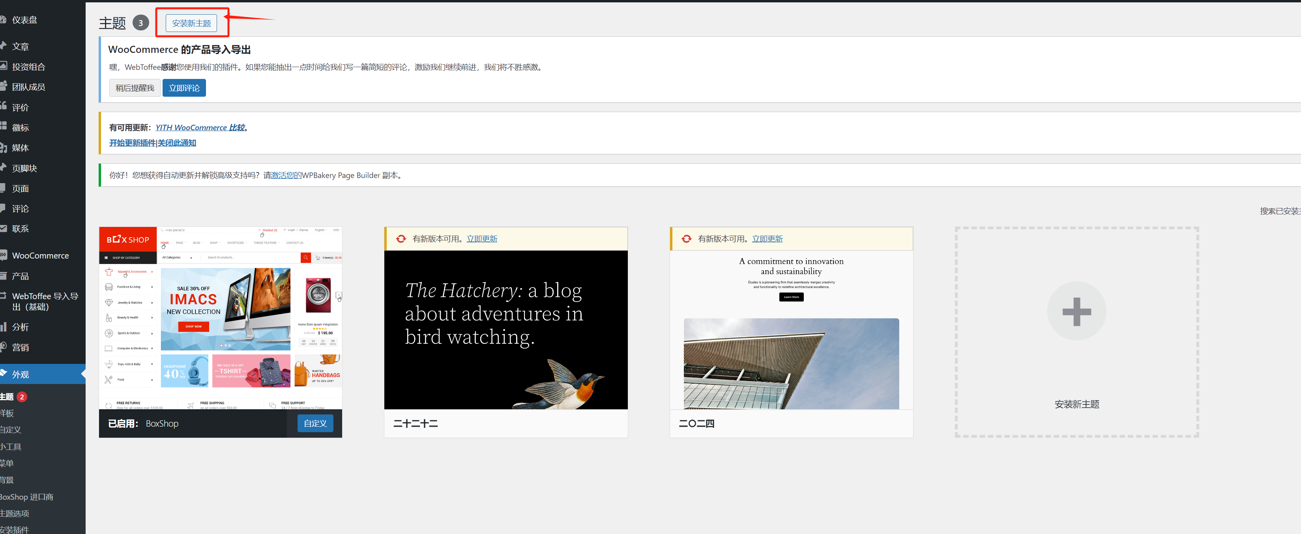Open the 产品 menu in sidebar
This screenshot has width=1301, height=534.
(20, 276)
